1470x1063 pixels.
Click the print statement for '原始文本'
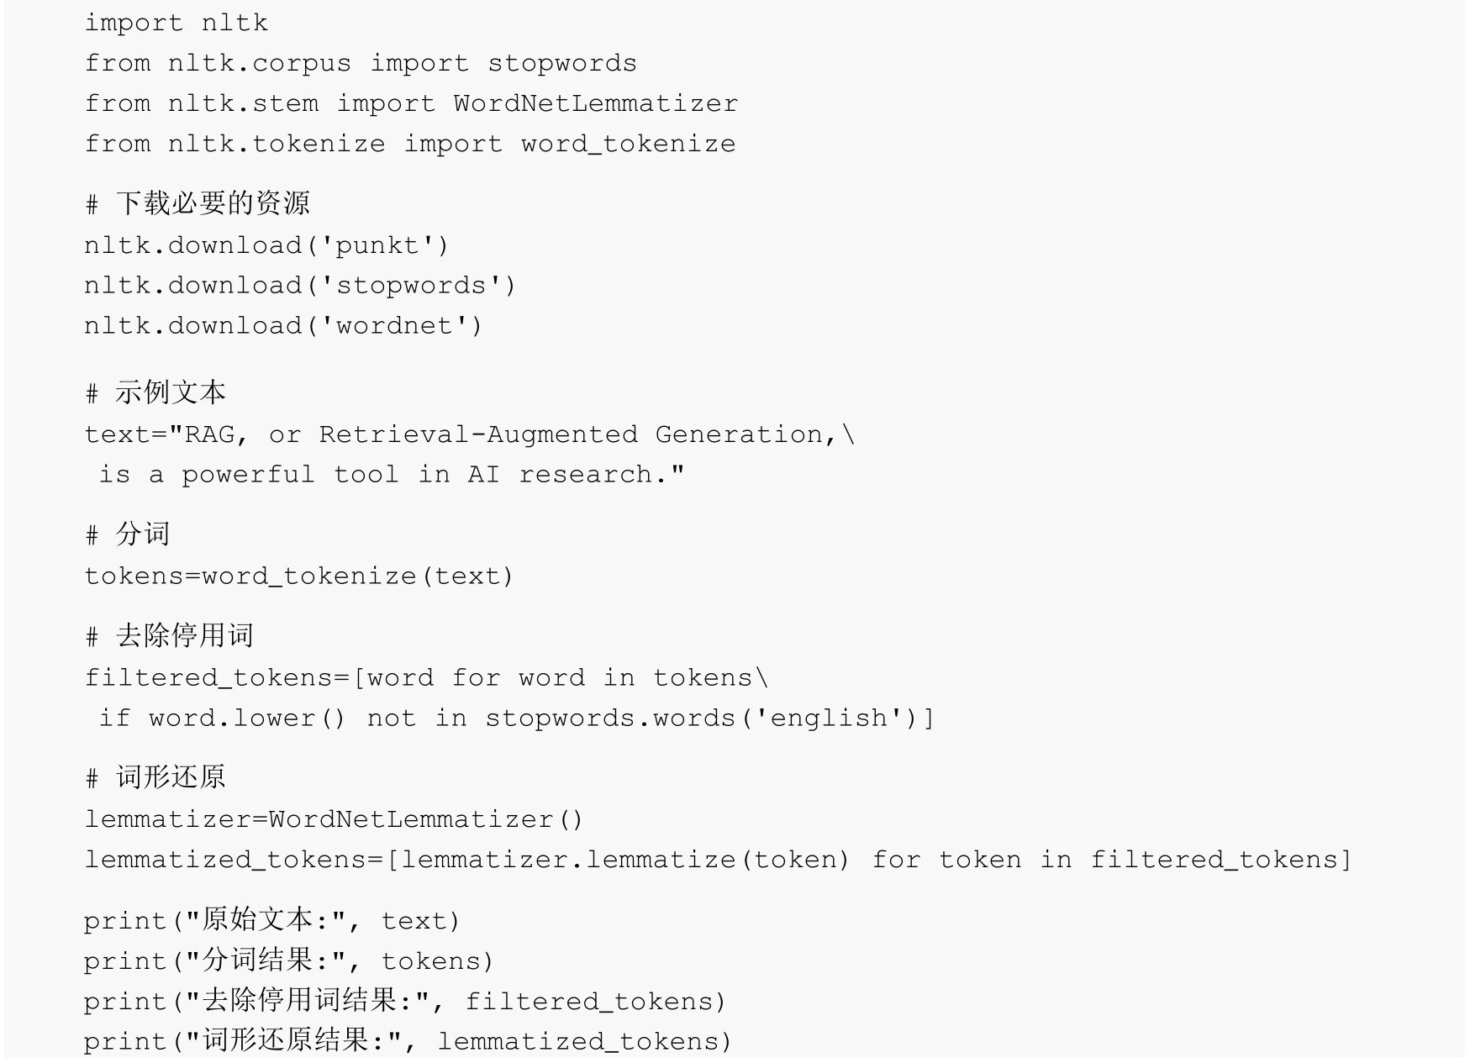272,920
